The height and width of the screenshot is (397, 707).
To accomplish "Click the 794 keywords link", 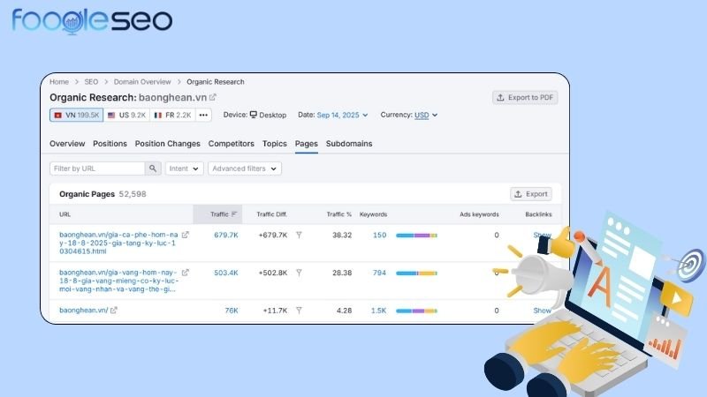I will point(379,273).
